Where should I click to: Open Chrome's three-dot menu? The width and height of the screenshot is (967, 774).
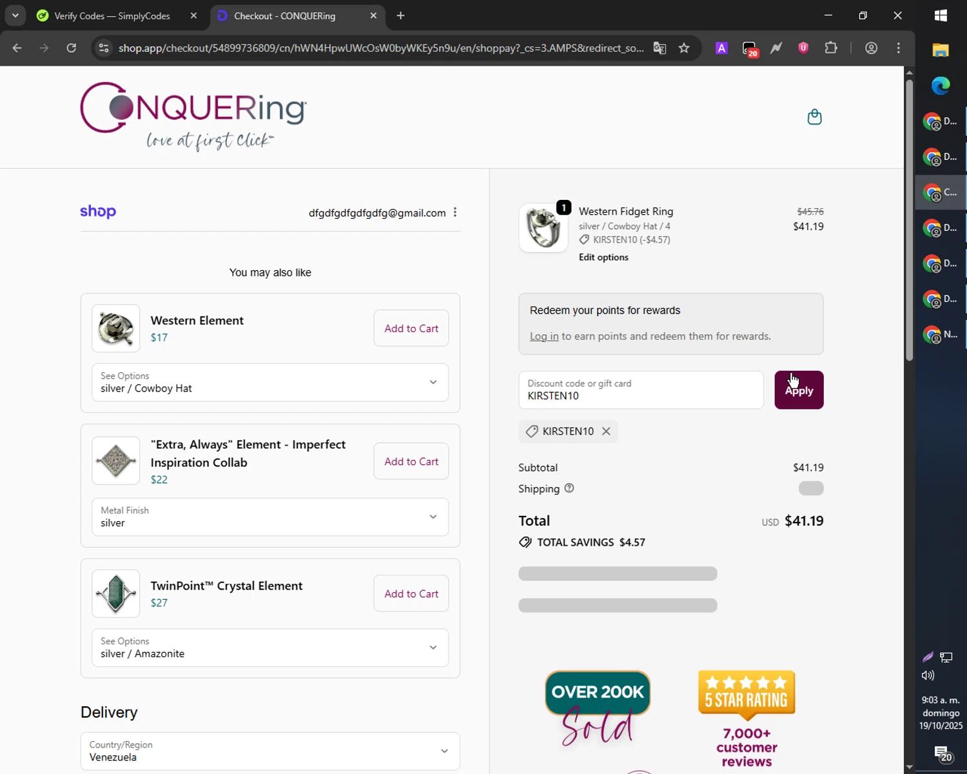pyautogui.click(x=899, y=48)
